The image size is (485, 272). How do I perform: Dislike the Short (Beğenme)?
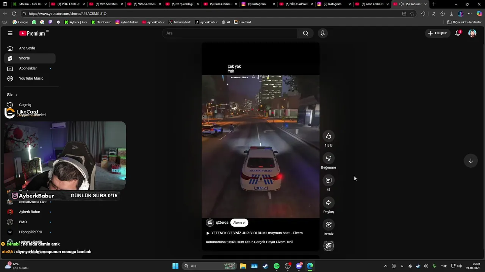point(329,158)
